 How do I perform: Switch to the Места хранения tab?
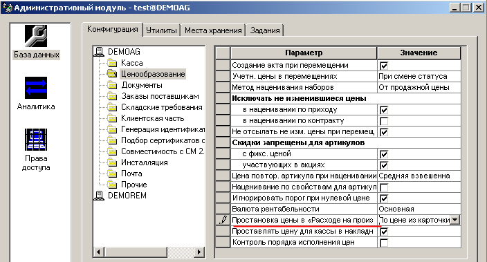(213, 30)
